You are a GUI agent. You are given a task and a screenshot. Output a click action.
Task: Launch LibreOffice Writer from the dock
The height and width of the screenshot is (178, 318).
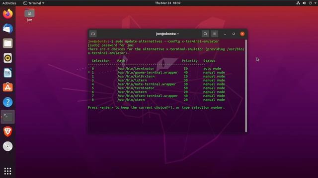tap(8, 73)
